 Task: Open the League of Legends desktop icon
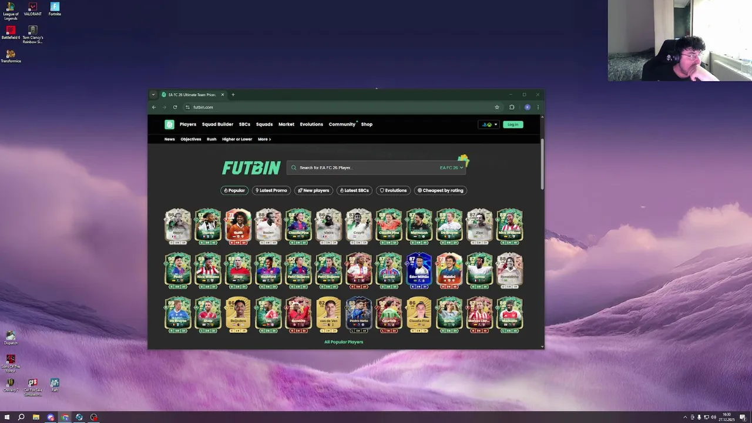(11, 11)
